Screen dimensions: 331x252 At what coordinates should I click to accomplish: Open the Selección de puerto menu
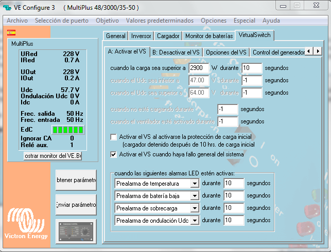tap(62, 21)
